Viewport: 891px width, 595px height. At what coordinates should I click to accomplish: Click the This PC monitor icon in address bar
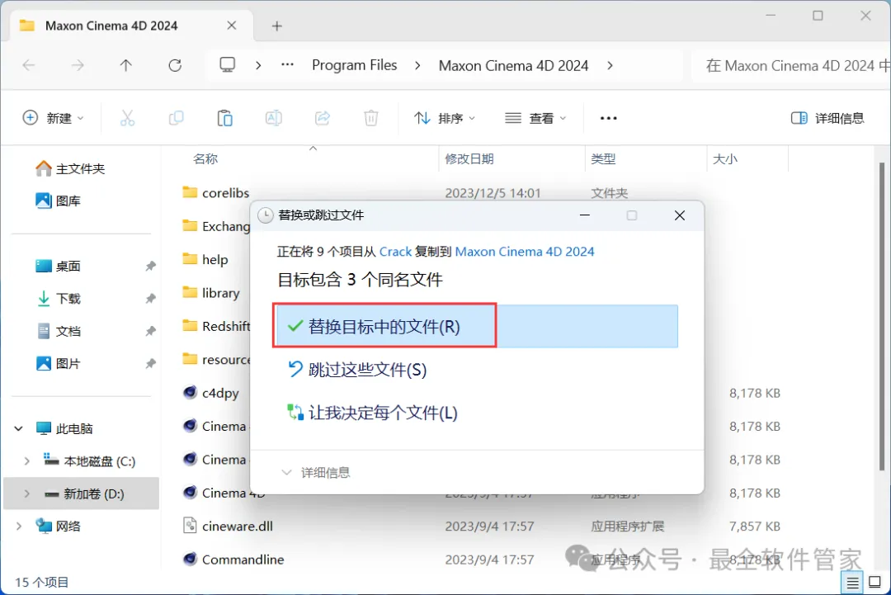point(228,65)
